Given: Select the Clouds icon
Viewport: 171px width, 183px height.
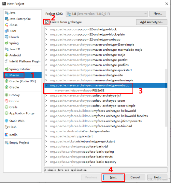Looking at the screenshot, I should [x=7, y=37].
